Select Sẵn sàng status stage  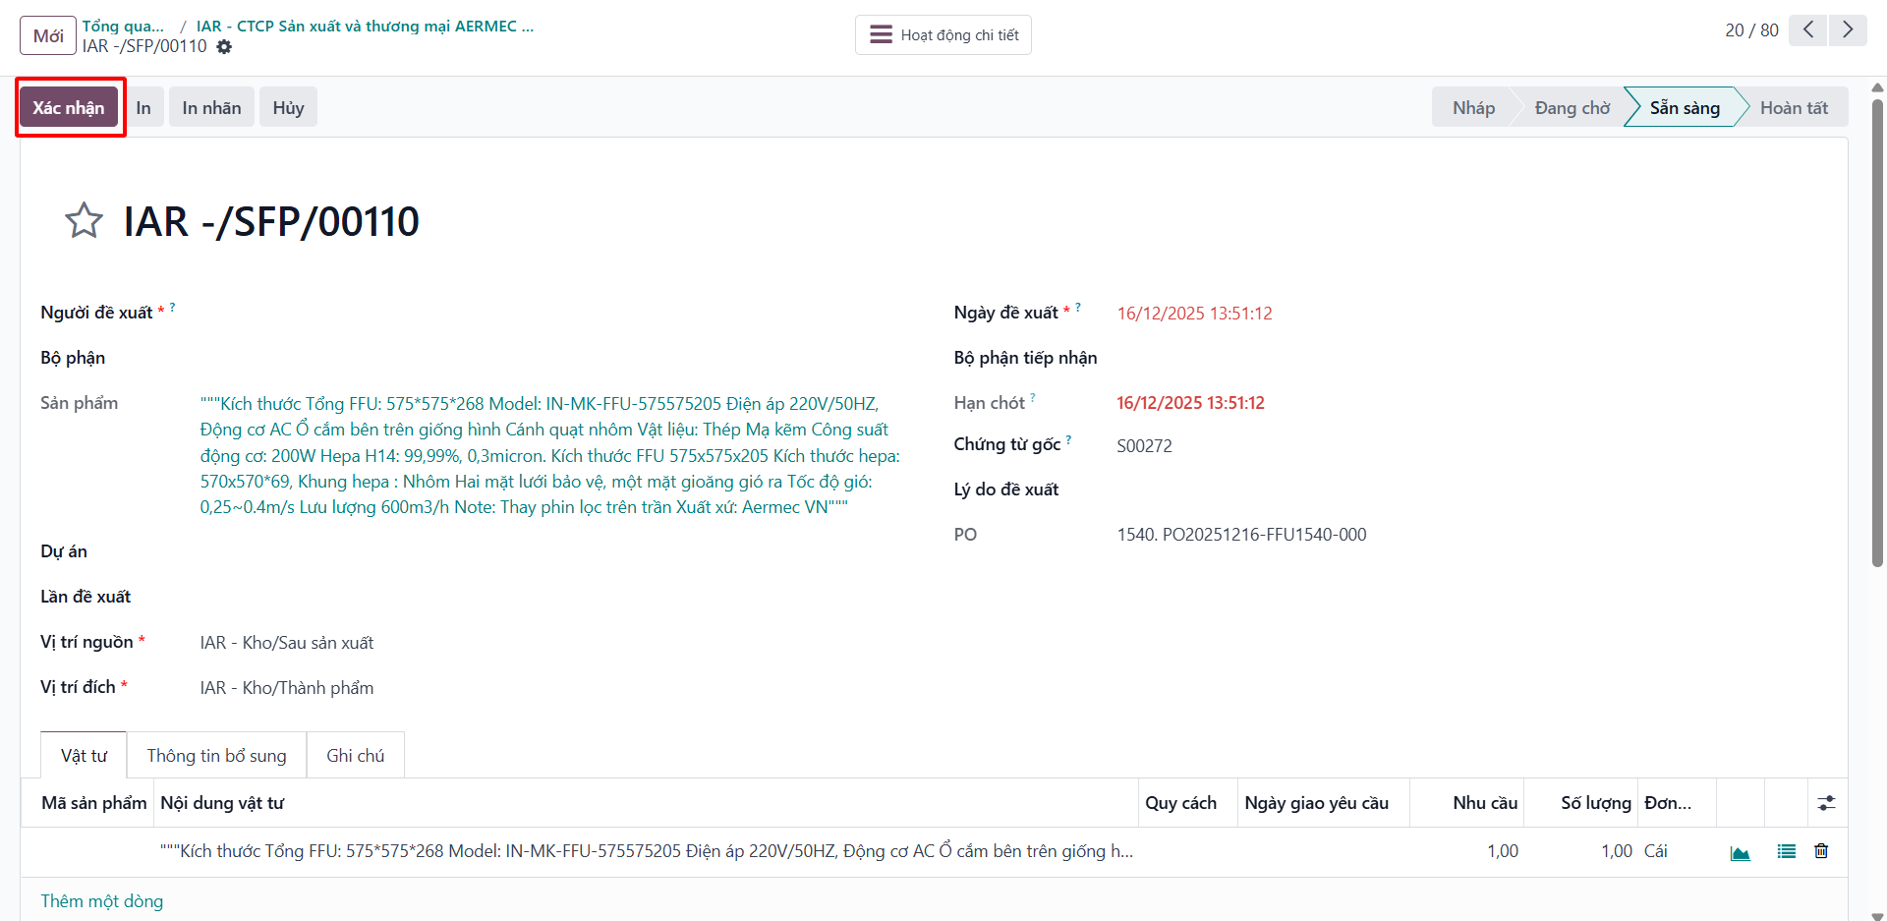click(x=1685, y=107)
